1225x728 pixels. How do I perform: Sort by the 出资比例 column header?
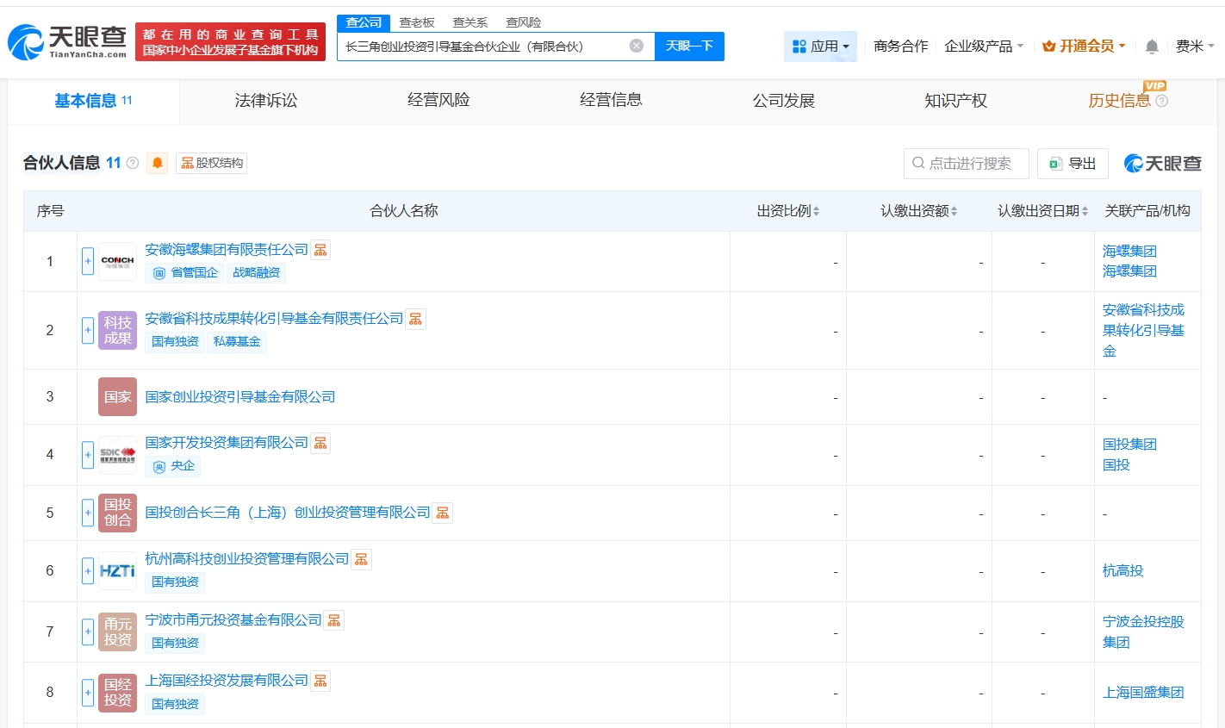tap(787, 211)
